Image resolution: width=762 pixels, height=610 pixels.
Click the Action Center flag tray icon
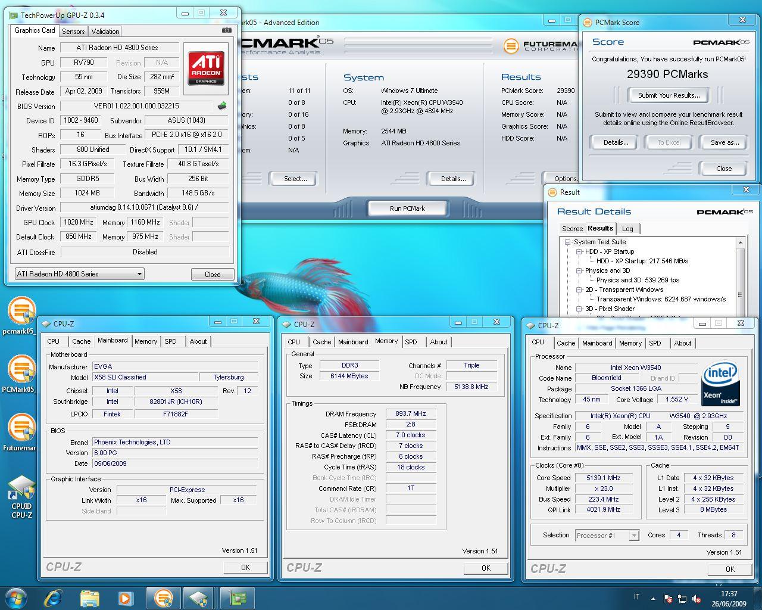(668, 599)
